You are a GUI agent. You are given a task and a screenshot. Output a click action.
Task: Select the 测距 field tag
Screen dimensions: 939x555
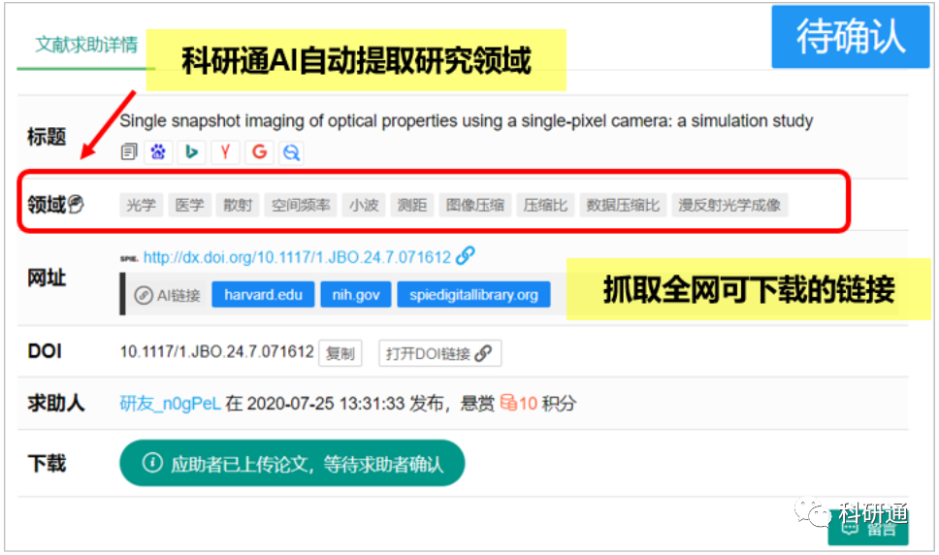point(412,206)
